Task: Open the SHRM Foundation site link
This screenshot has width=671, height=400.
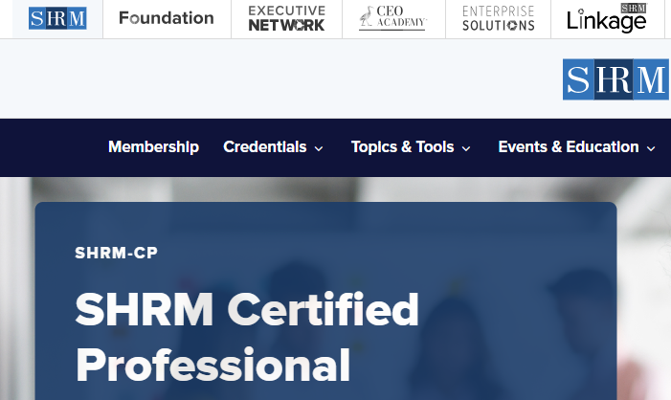Action: click(167, 18)
